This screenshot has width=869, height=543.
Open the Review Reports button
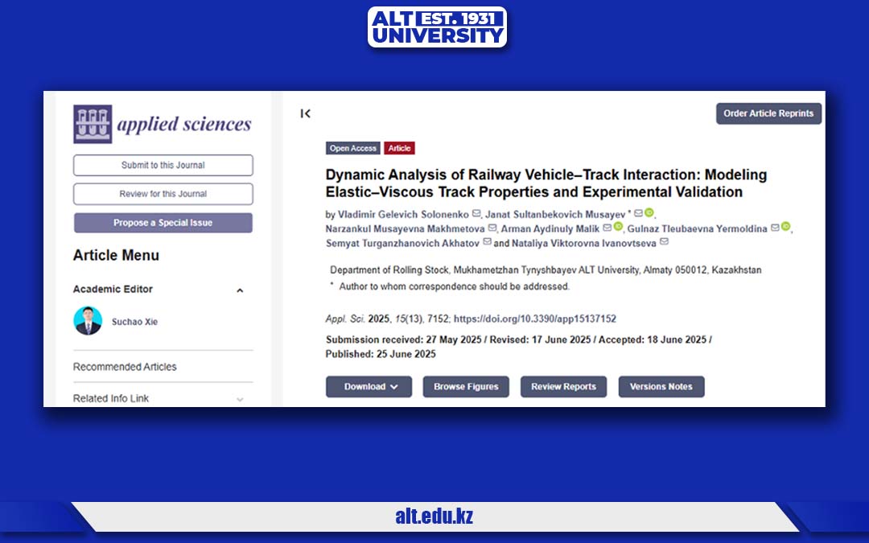tap(563, 387)
